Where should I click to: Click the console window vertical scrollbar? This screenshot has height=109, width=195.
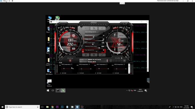(x=148, y=48)
